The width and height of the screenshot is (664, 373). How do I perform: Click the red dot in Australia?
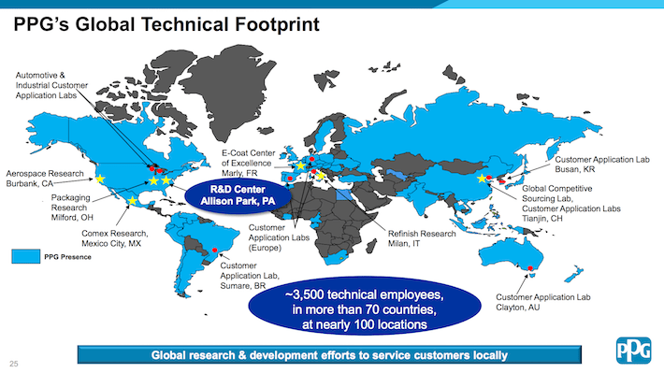tap(529, 268)
